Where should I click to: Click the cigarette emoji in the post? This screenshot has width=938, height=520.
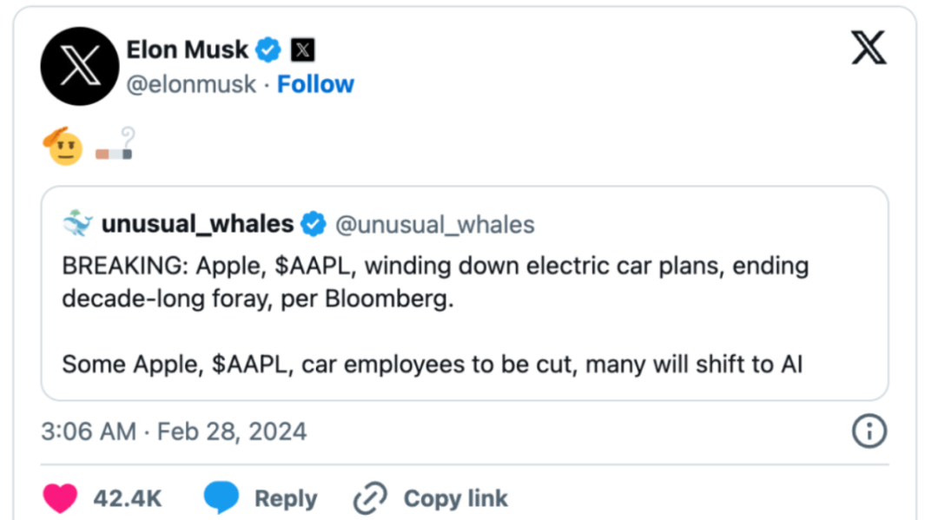(x=115, y=148)
